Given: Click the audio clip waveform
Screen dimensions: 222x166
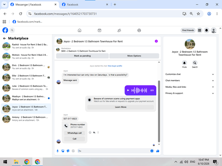Looking at the screenshot, I should (139, 90).
